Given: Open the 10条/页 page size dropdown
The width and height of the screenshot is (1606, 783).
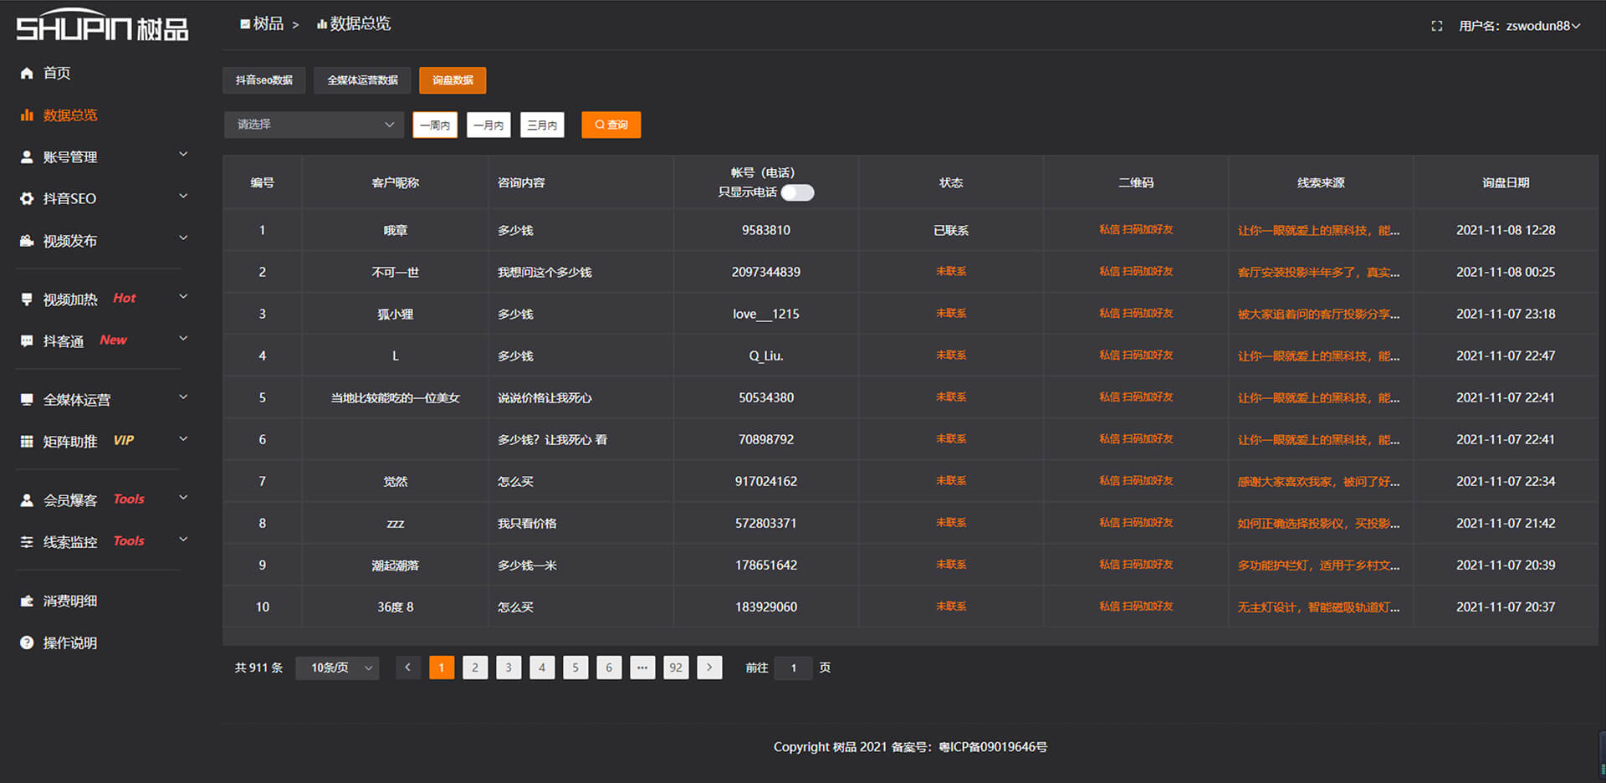Looking at the screenshot, I should tap(337, 668).
